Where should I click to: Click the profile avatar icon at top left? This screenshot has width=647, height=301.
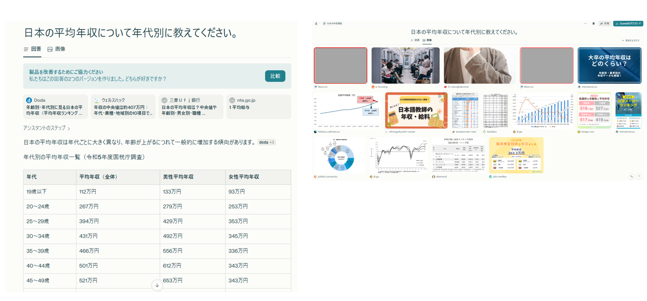pyautogui.click(x=316, y=23)
